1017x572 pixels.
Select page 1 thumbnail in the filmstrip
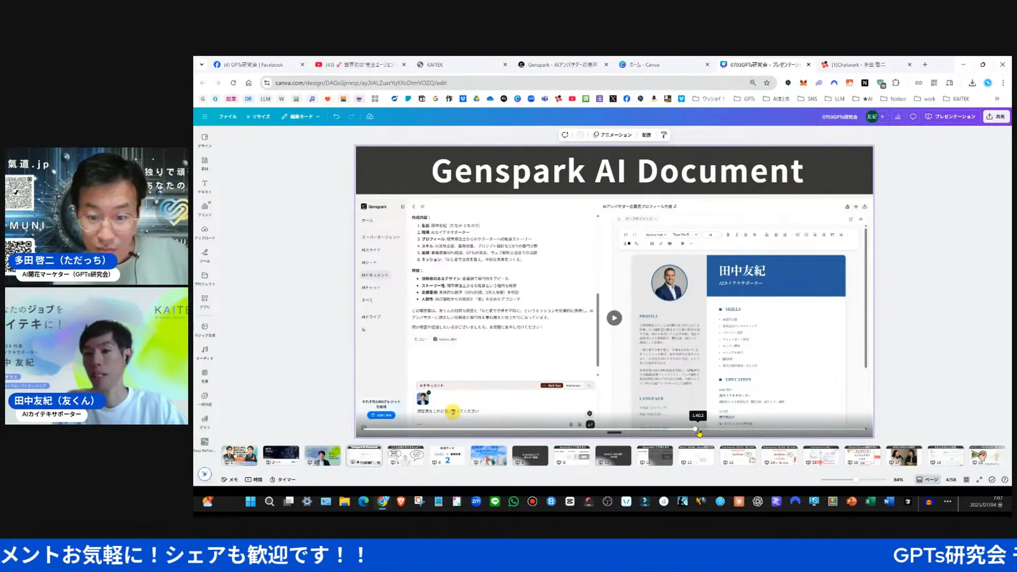[x=239, y=455]
